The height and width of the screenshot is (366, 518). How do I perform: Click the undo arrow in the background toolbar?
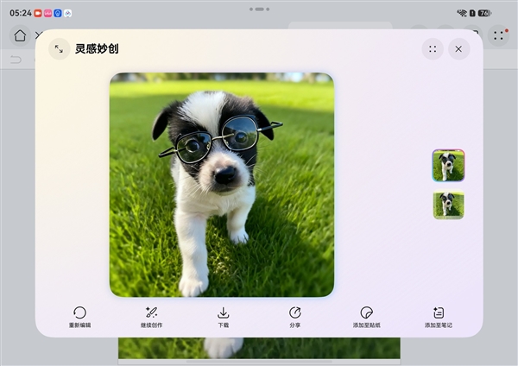click(x=16, y=60)
